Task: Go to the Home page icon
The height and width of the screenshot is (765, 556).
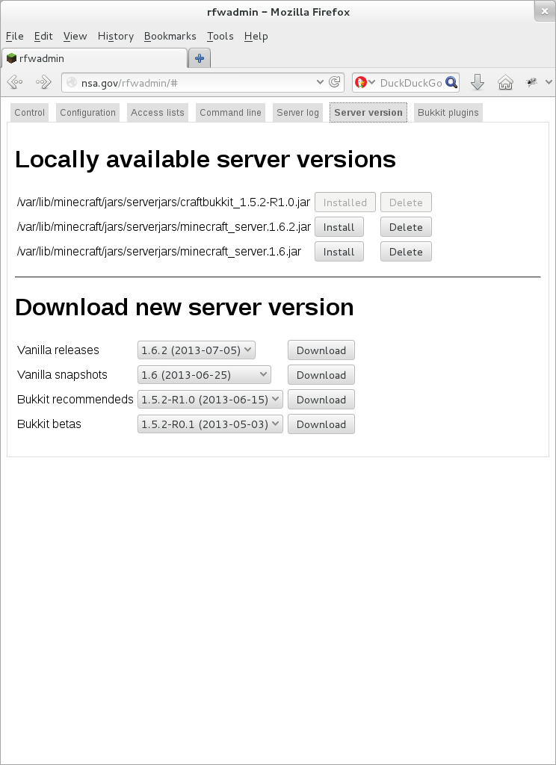Action: coord(505,82)
